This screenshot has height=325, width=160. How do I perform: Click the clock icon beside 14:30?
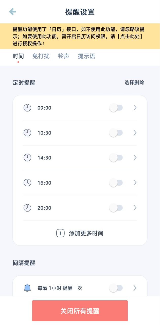[27, 158]
